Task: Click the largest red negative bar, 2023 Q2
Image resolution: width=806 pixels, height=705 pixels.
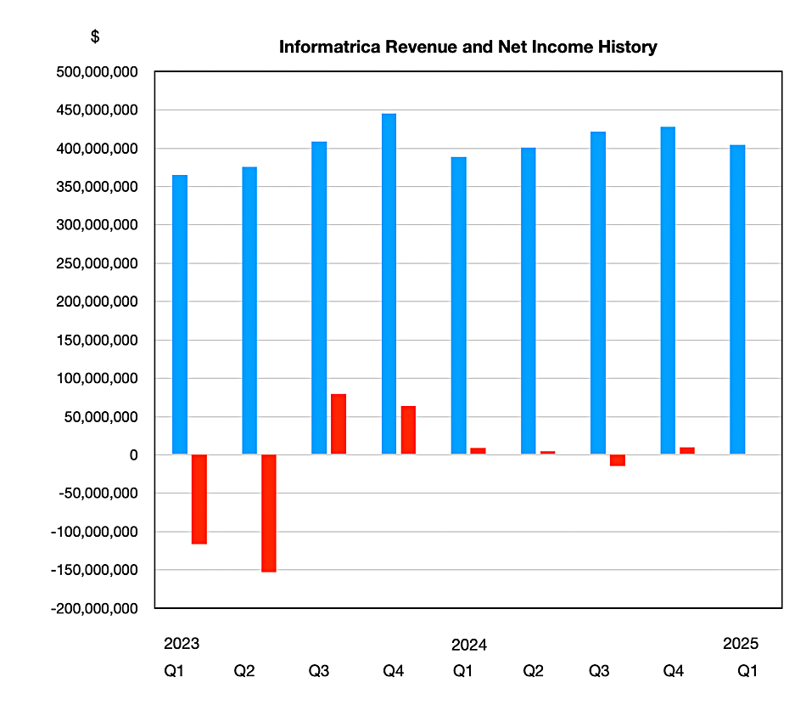Action: tap(269, 513)
